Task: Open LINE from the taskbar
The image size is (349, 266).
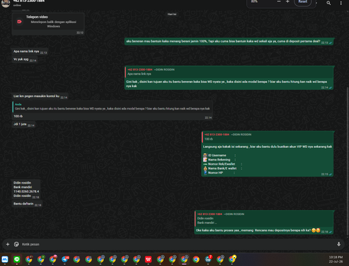Action: [17, 259]
